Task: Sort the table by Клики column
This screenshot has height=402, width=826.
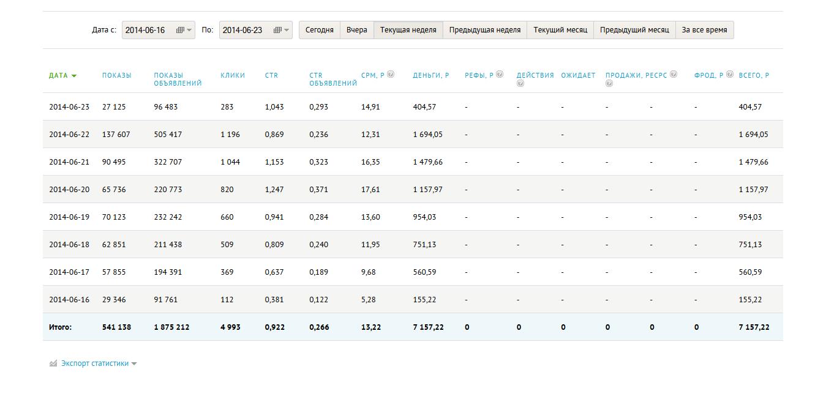Action: [x=233, y=75]
